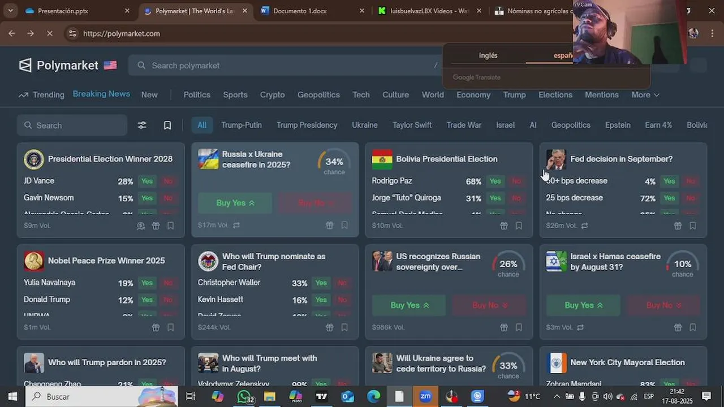
Task: Bookmark the US recognizes Russian sovereignty market
Action: [519, 327]
